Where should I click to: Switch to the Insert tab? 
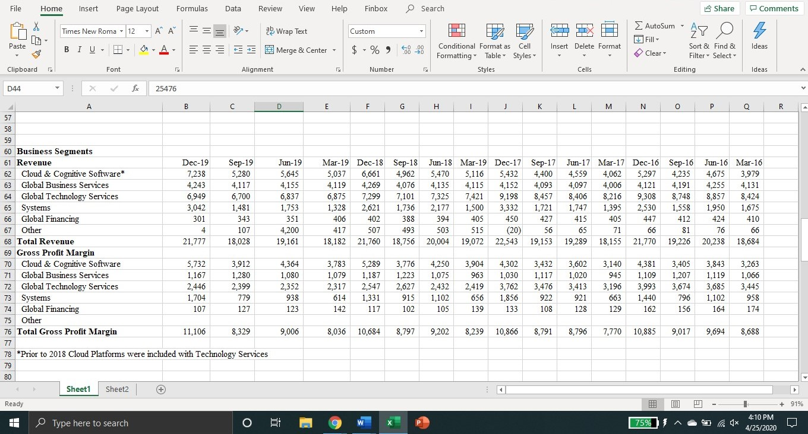point(89,8)
